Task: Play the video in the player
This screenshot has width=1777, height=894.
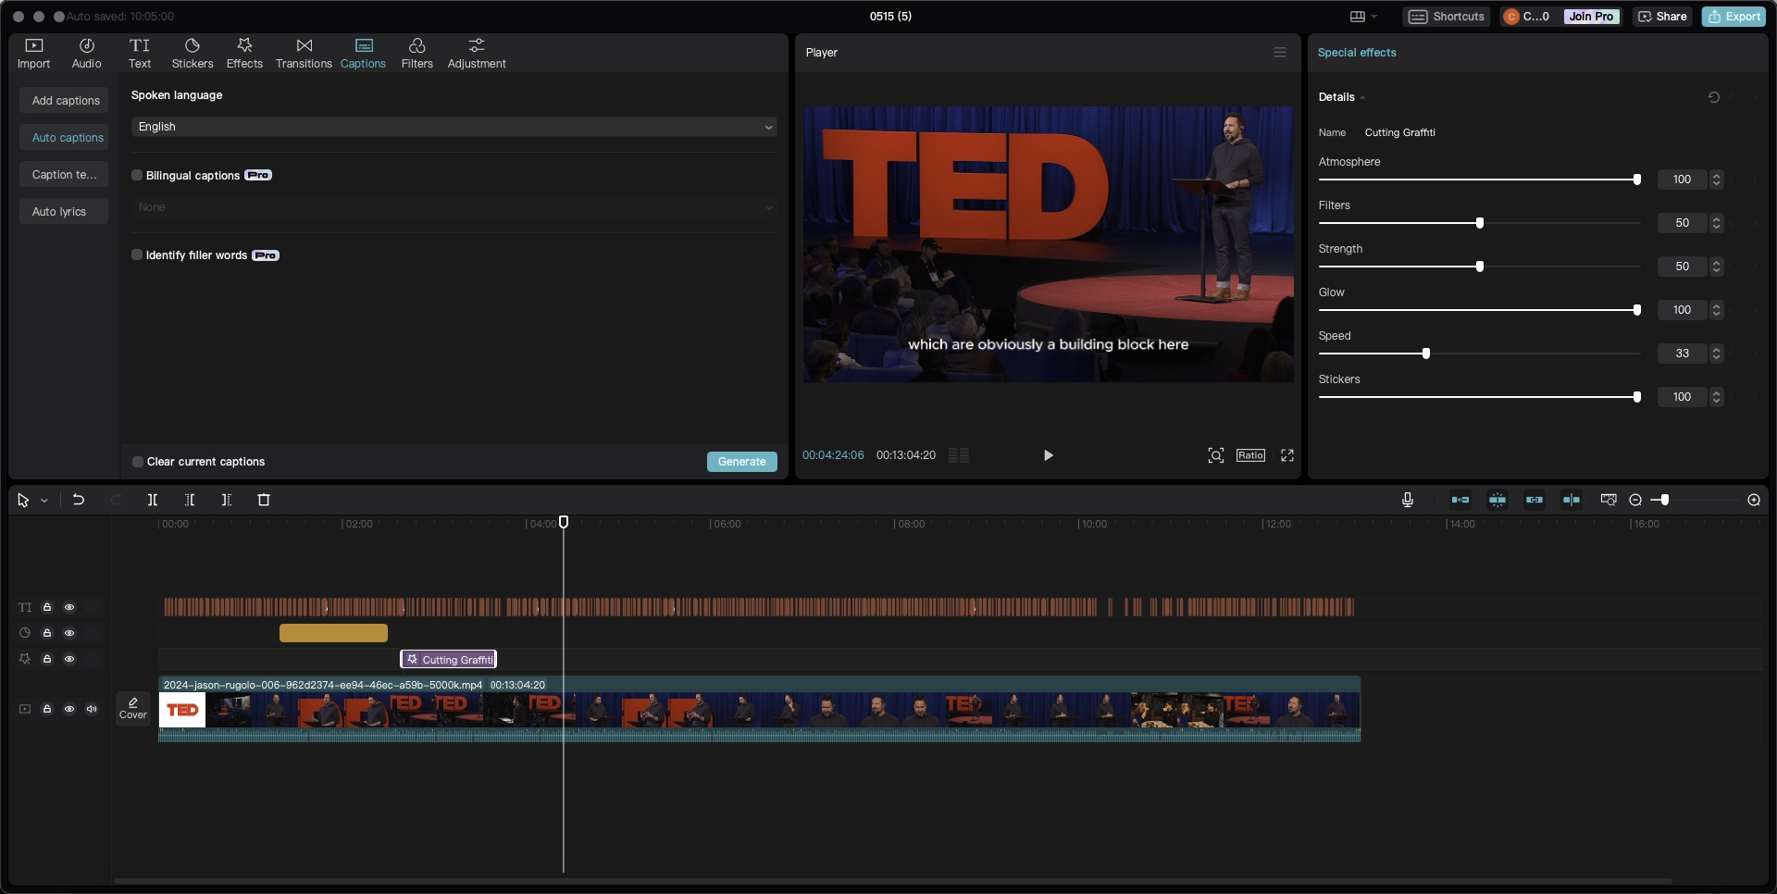Action: (1048, 455)
